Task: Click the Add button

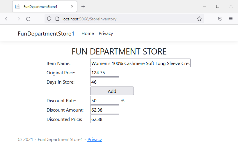Action: coord(112,91)
